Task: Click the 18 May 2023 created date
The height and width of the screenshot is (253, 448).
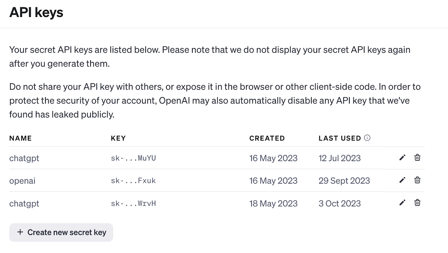Action: click(273, 203)
